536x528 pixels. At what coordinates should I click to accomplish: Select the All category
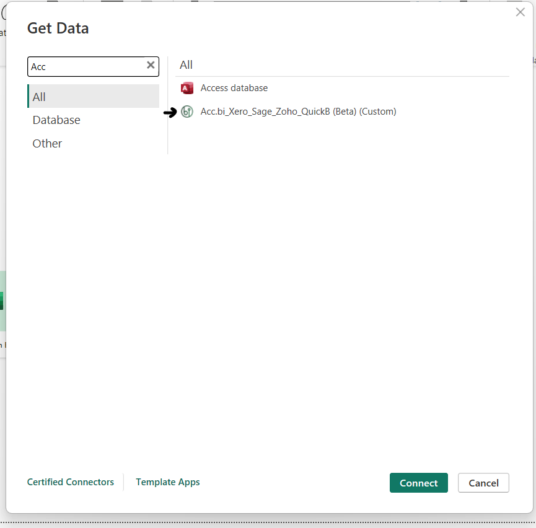click(94, 97)
